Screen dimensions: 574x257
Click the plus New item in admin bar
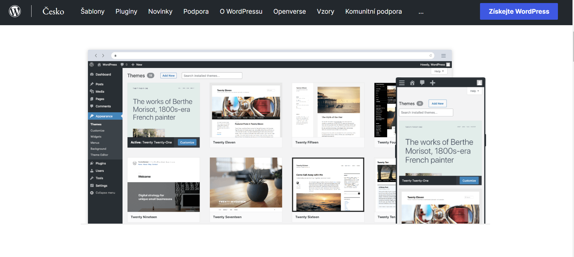pyautogui.click(x=137, y=65)
